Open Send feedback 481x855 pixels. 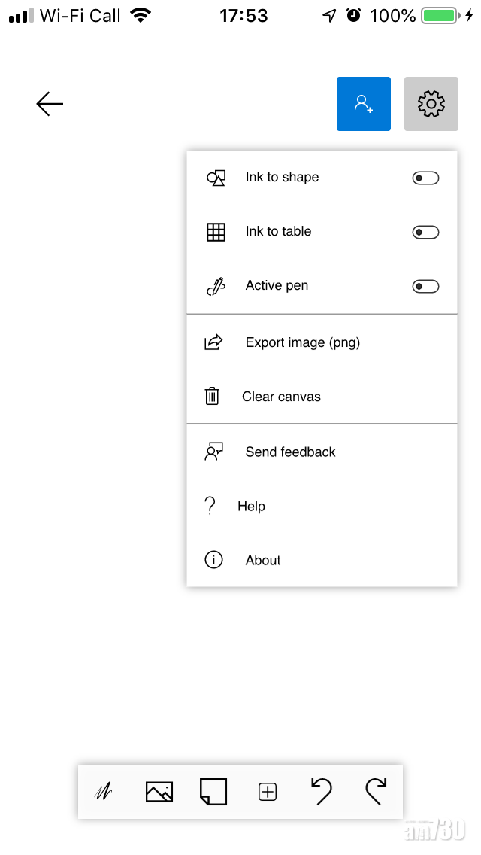290,452
